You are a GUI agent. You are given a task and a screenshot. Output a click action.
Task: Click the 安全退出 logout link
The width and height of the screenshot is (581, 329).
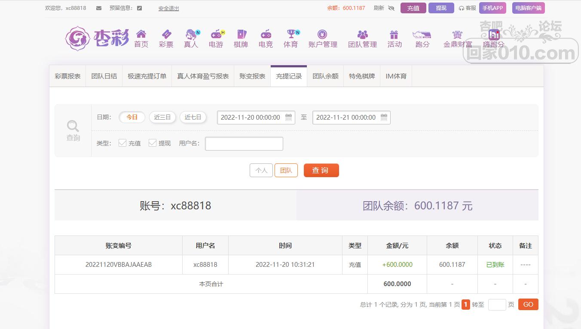[x=168, y=9]
